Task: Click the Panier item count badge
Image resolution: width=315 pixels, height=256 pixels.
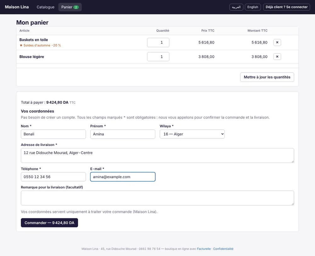Action: 76,7
